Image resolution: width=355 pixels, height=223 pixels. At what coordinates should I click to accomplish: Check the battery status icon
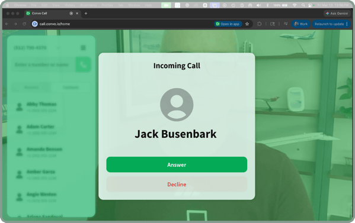284,5
